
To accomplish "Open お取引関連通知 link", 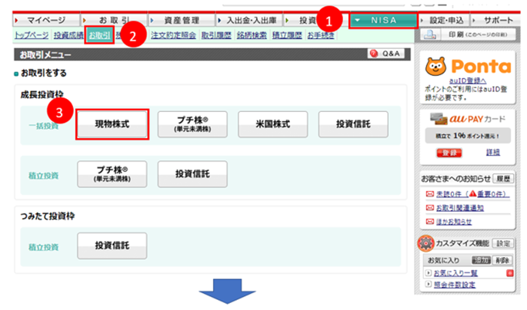I will [460, 208].
